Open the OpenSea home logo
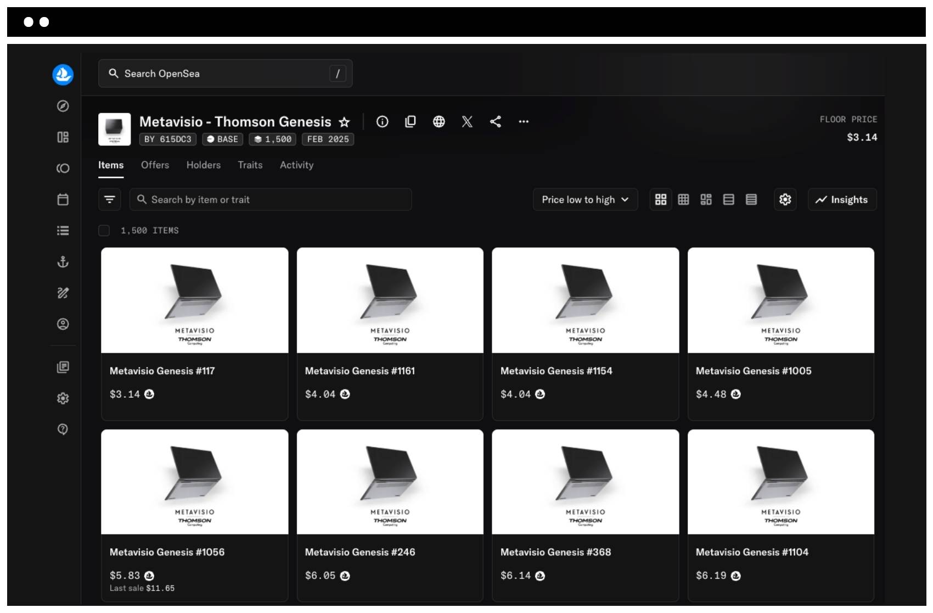The width and height of the screenshot is (933, 613). pyautogui.click(x=63, y=75)
